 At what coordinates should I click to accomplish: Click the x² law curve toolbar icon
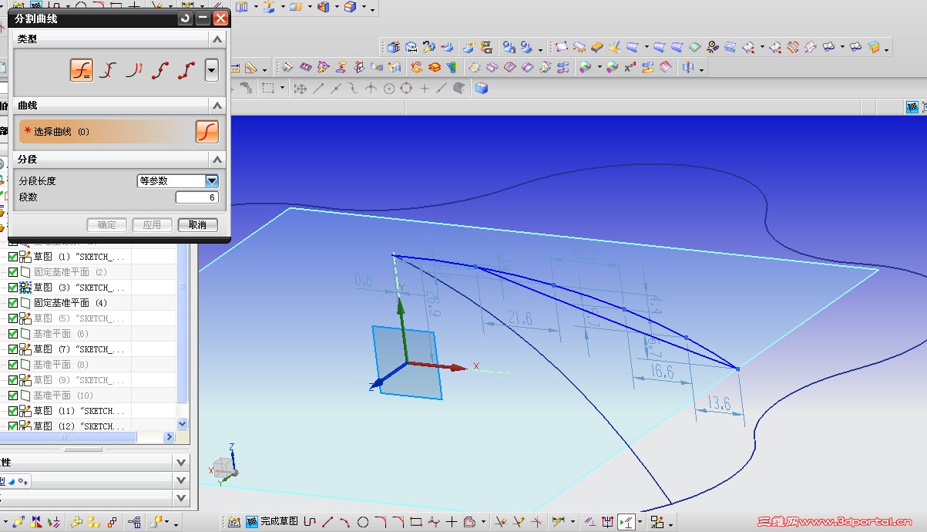[x=630, y=68]
